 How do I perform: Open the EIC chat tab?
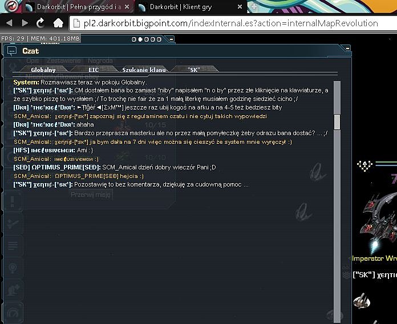point(94,70)
